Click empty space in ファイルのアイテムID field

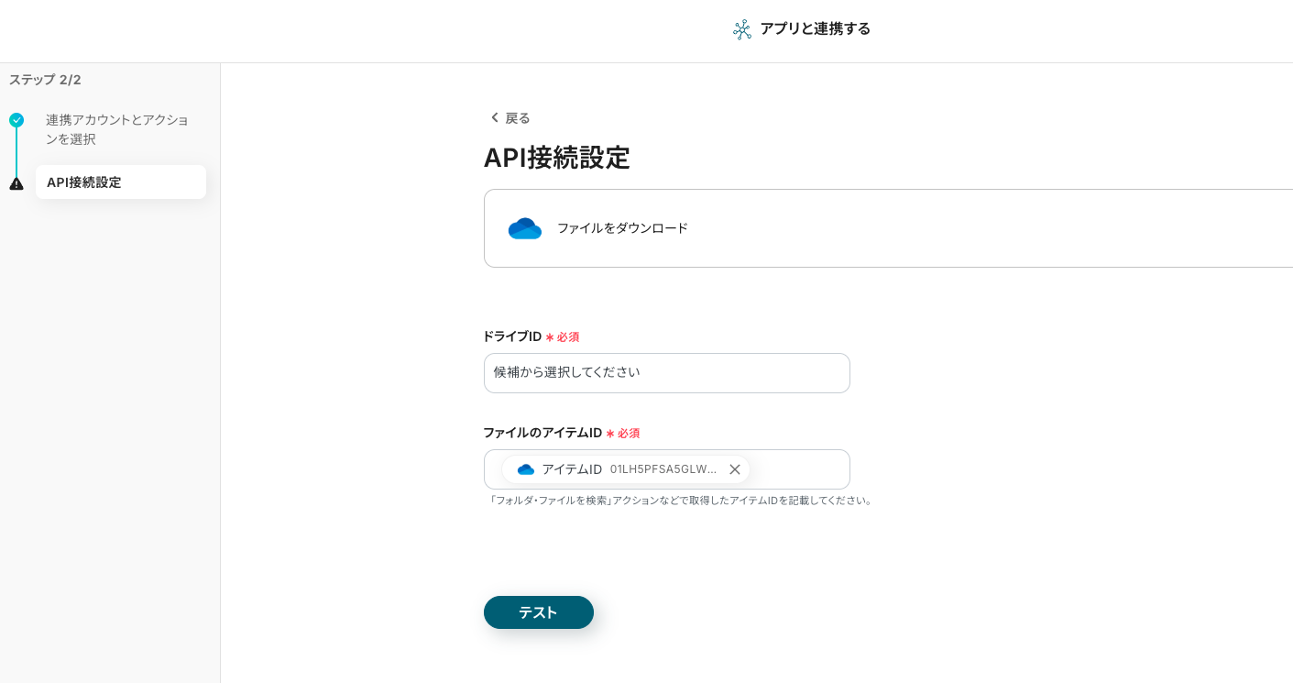[797, 469]
